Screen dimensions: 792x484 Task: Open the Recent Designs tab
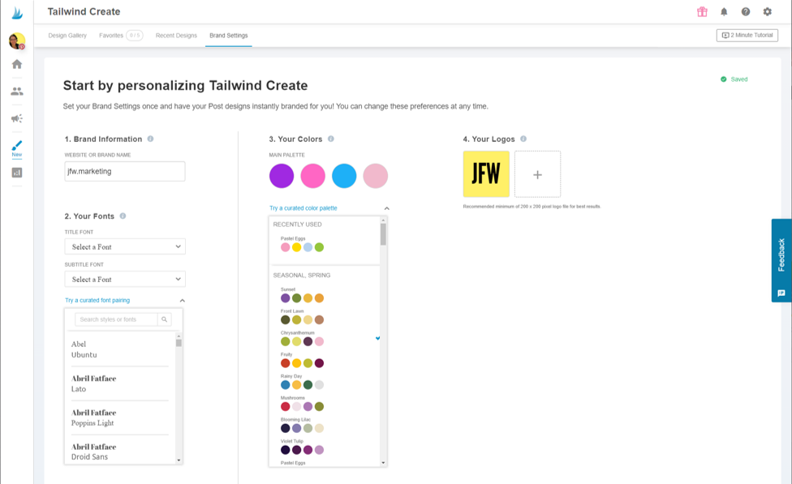(x=176, y=36)
